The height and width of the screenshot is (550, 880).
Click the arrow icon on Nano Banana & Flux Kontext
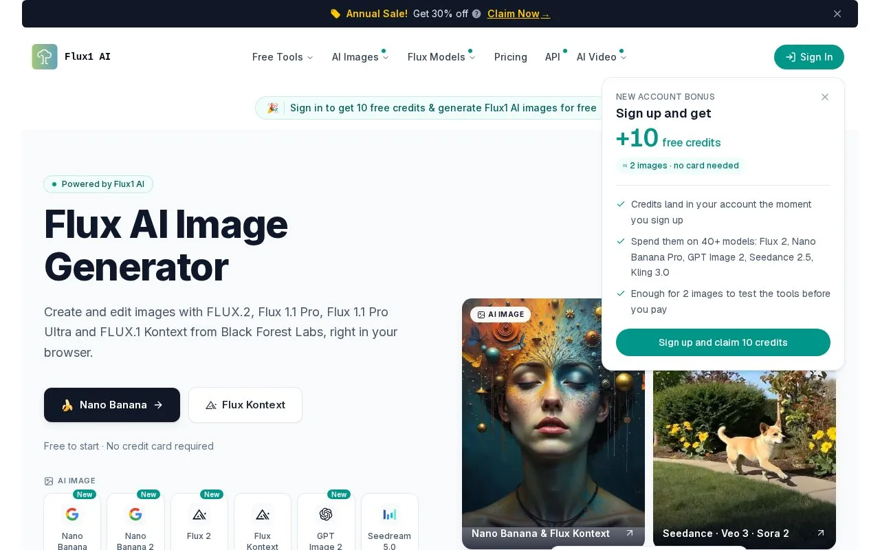pos(630,533)
